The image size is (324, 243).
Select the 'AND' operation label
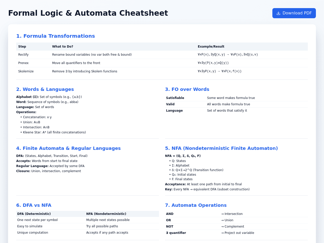[x=170, y=214]
